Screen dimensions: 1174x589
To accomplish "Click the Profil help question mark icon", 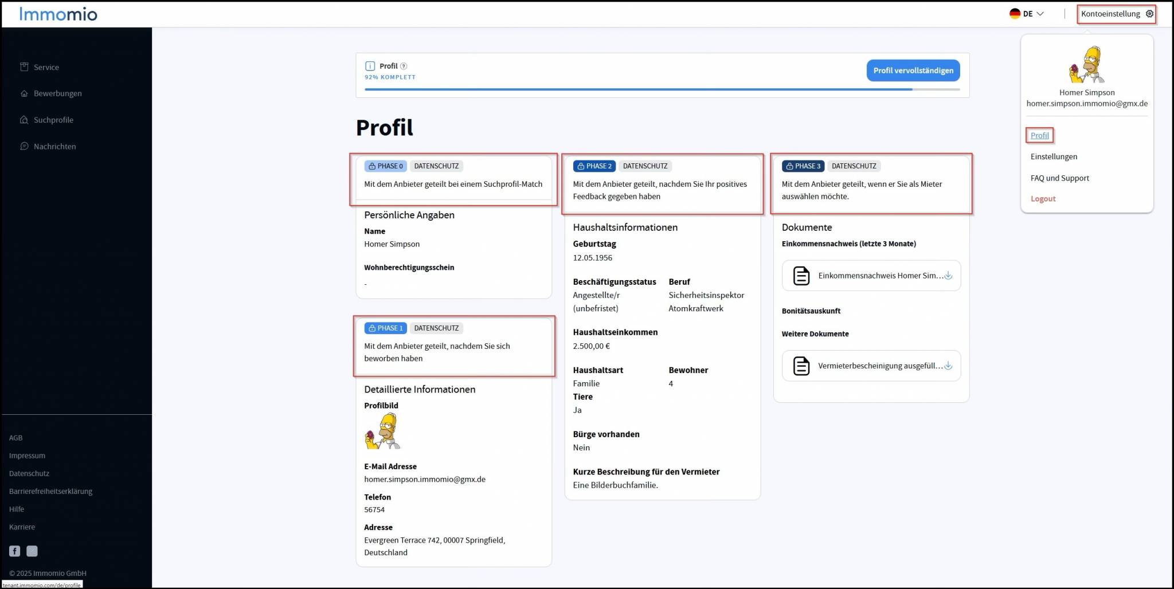I will coord(404,66).
